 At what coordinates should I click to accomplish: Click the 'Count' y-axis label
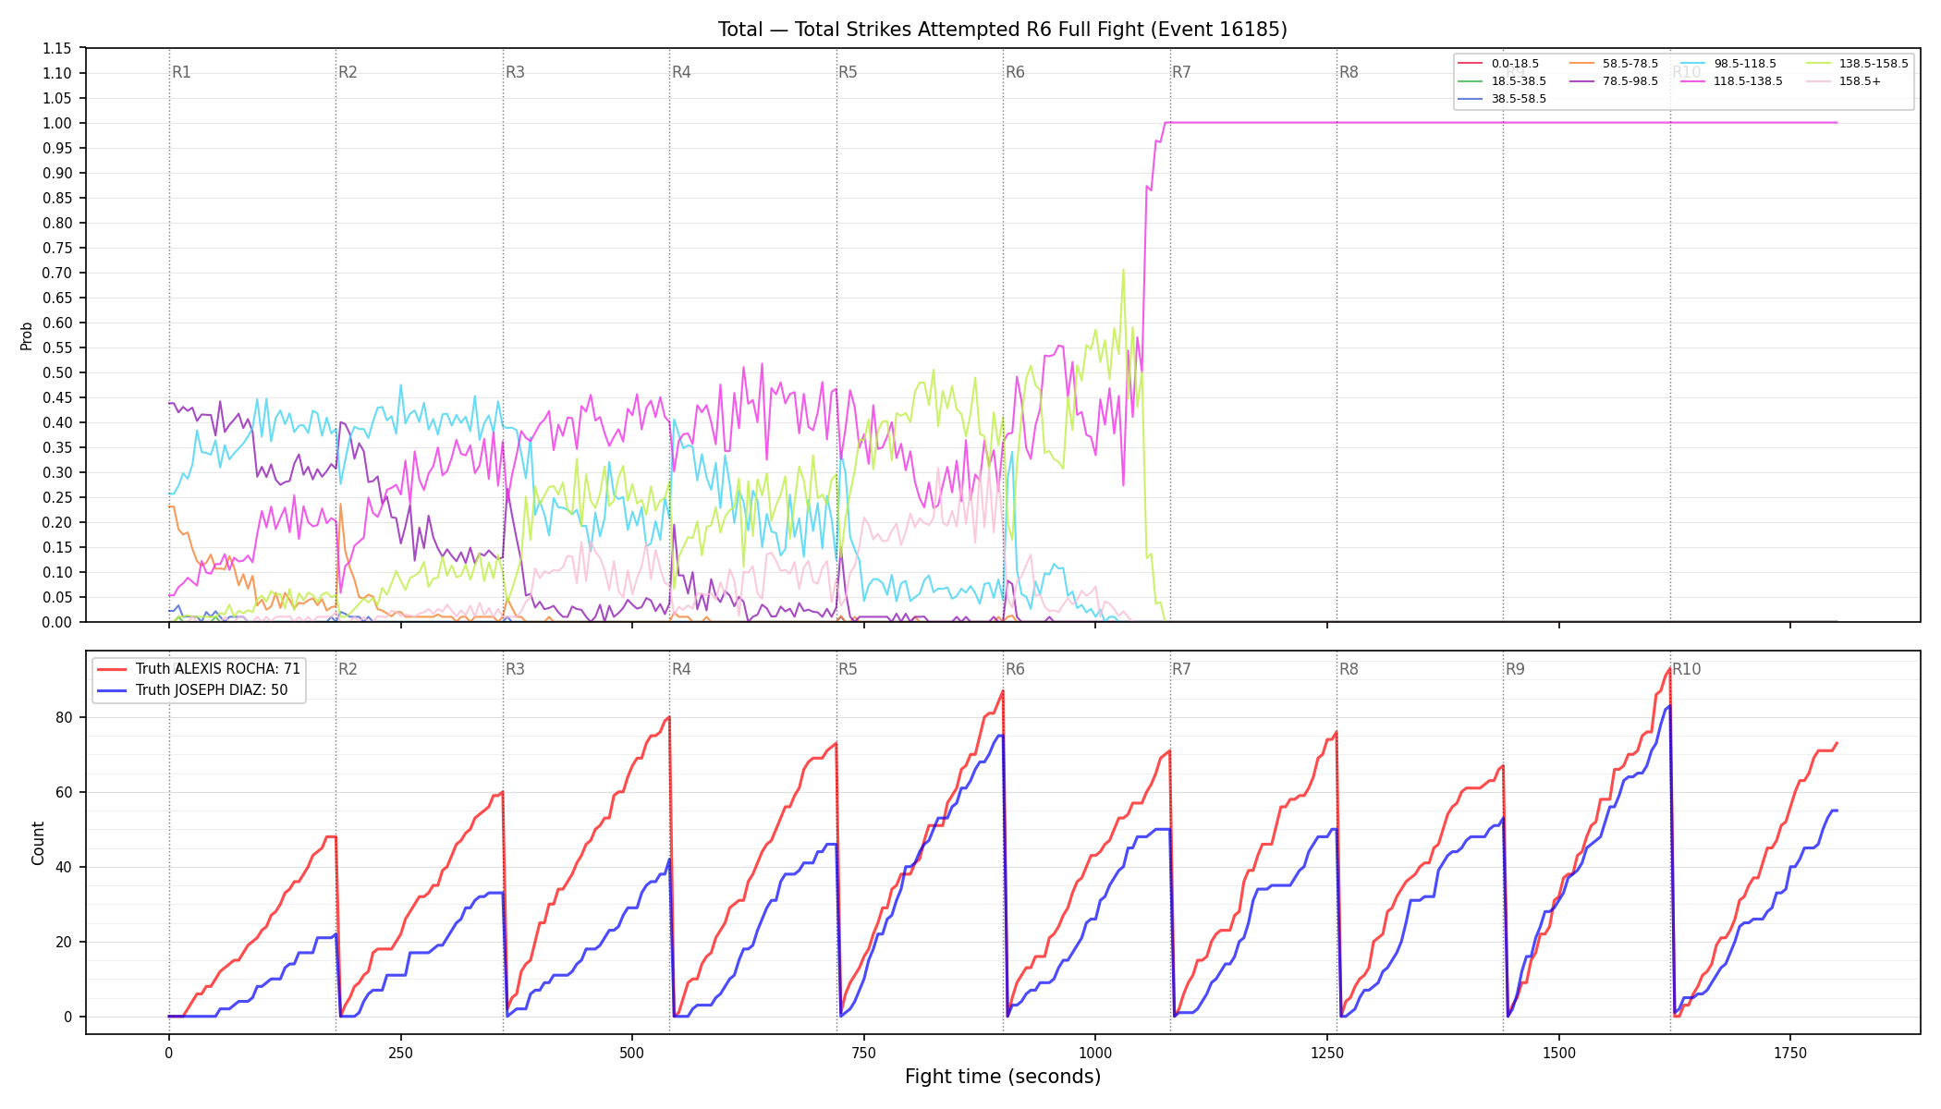click(38, 843)
